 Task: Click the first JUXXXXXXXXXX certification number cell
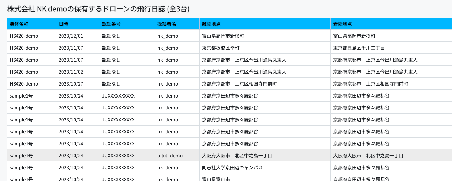pos(127,96)
